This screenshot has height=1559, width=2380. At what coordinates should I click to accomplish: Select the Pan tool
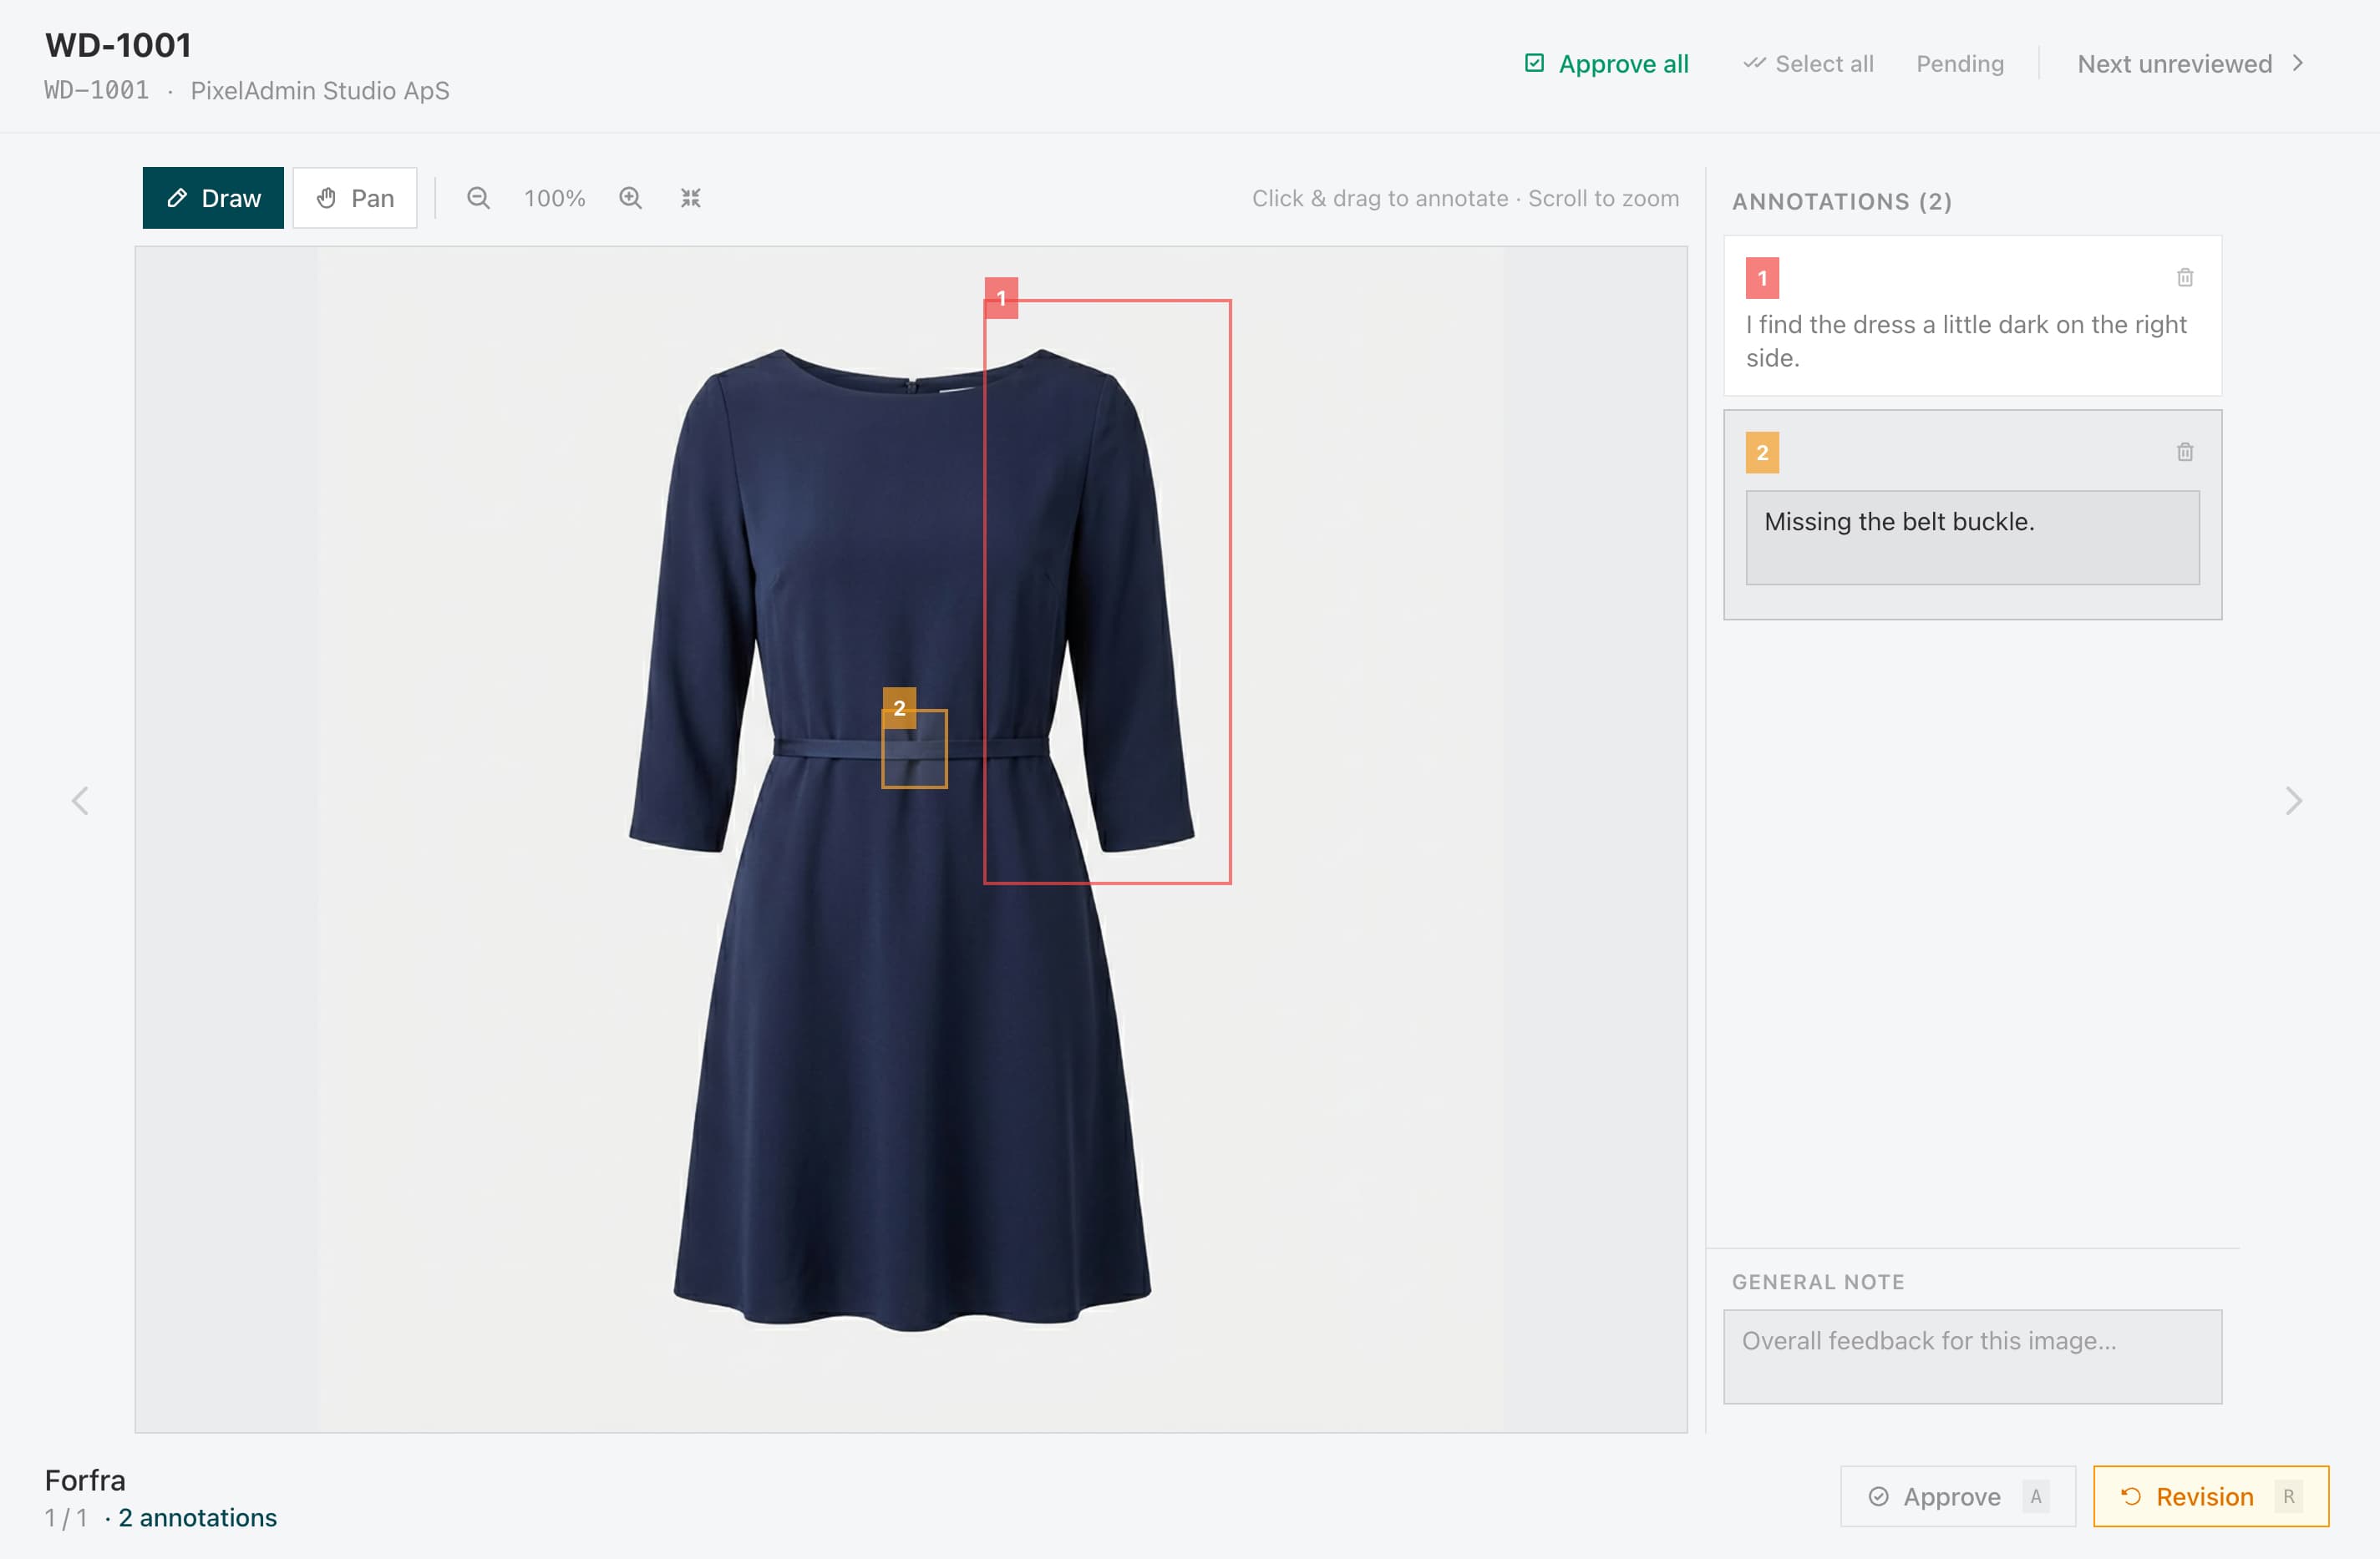pos(355,197)
